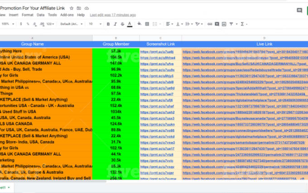This screenshot has width=308, height=193.
Task: Open the fill color paint bucket
Action: (139, 24)
